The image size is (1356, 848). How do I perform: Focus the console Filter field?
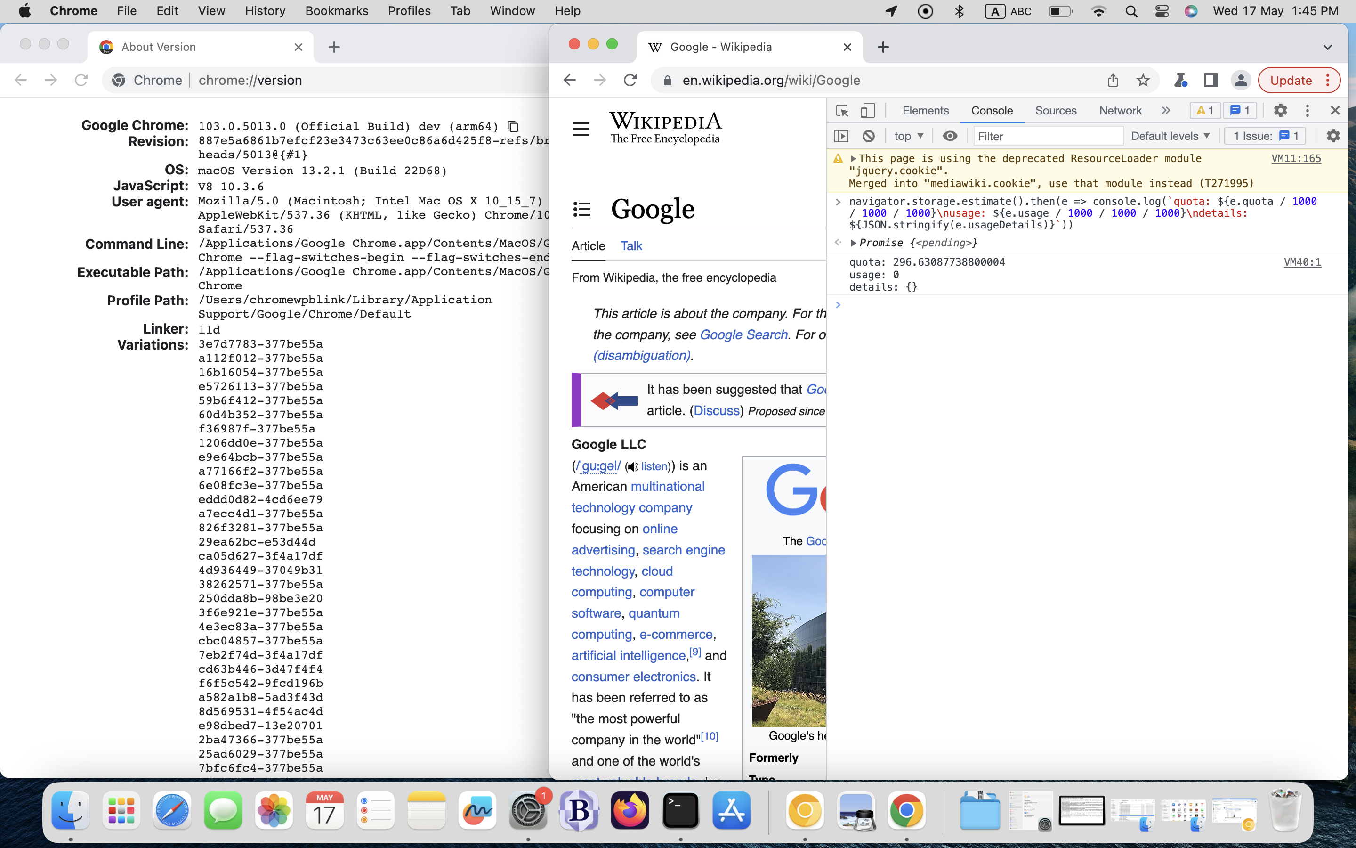1048,136
